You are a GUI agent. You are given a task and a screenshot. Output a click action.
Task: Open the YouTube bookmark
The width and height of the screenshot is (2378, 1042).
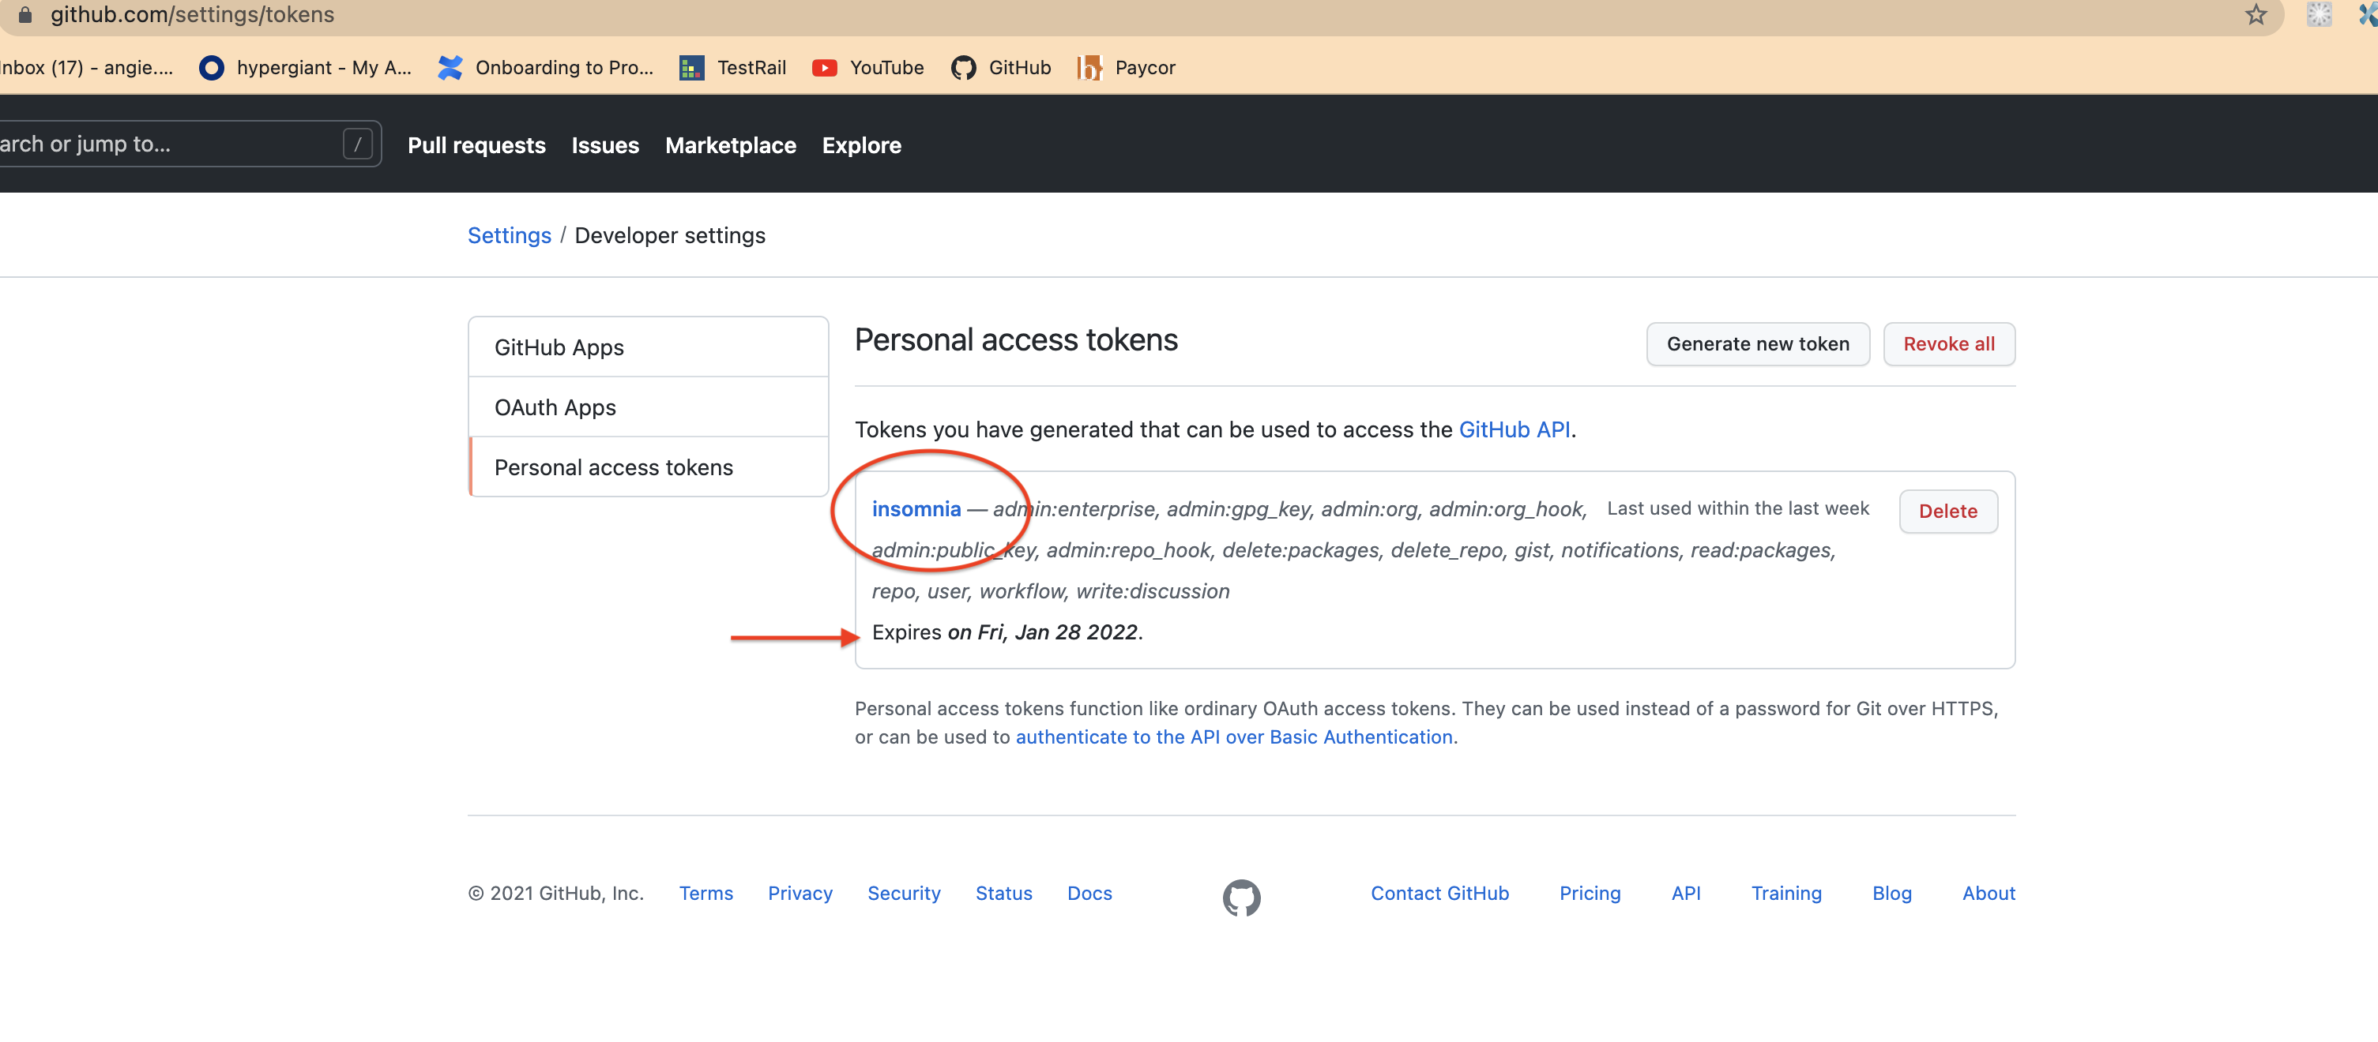[x=866, y=67]
